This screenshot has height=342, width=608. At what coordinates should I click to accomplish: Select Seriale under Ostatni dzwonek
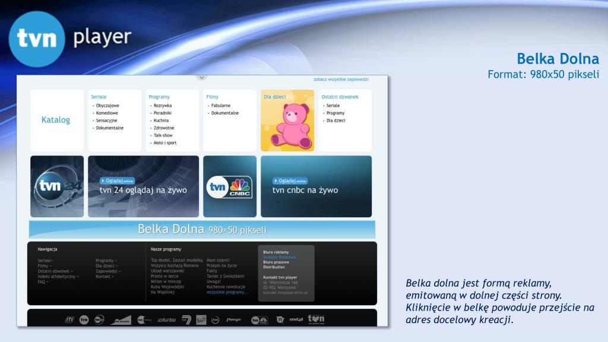coord(332,106)
